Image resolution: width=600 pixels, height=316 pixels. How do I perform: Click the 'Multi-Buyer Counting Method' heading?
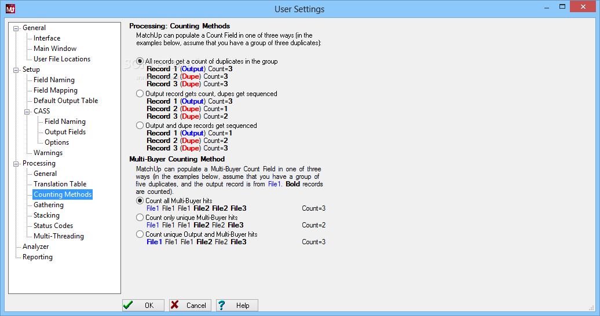(177, 159)
